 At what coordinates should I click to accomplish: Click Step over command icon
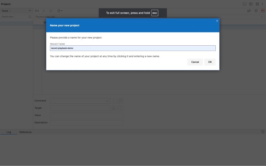(51, 11)
